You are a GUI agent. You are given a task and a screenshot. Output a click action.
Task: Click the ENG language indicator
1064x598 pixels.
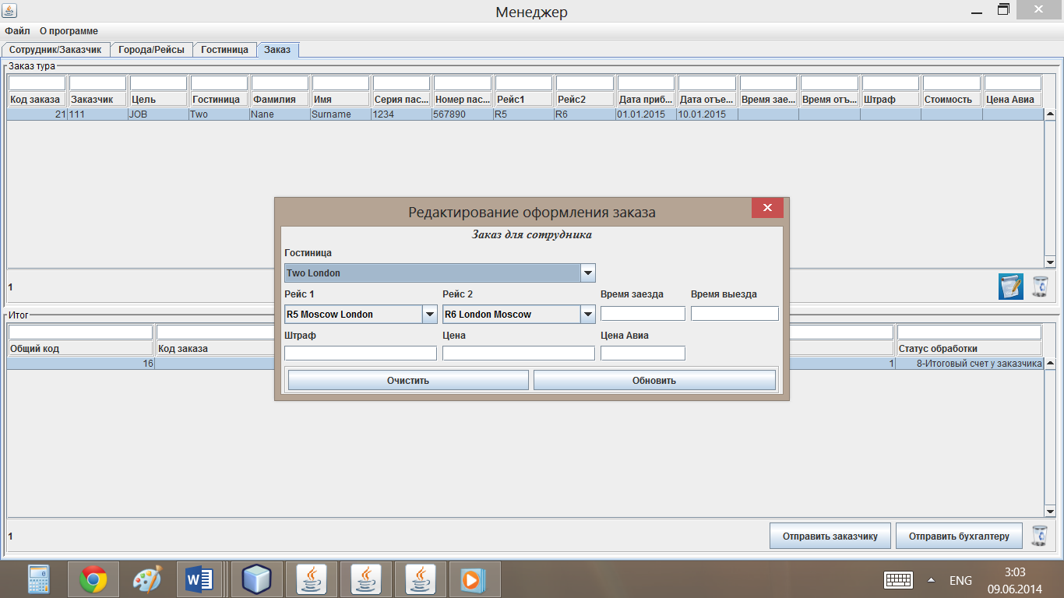tap(960, 580)
